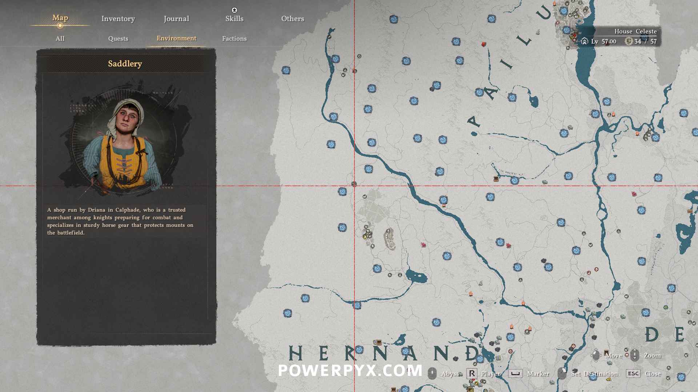
Task: Click the Saddlery title header
Action: [125, 64]
